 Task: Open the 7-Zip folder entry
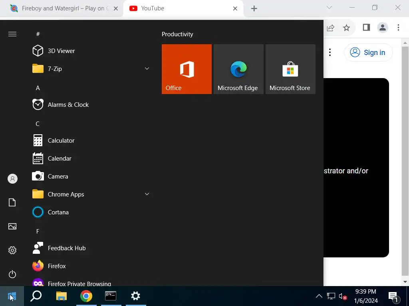[91, 69]
